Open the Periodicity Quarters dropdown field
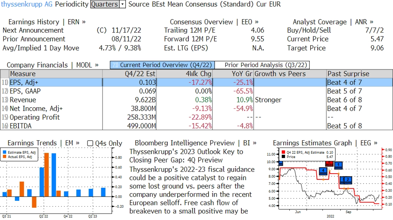Viewport: 393px width, 220px height. (108, 4)
